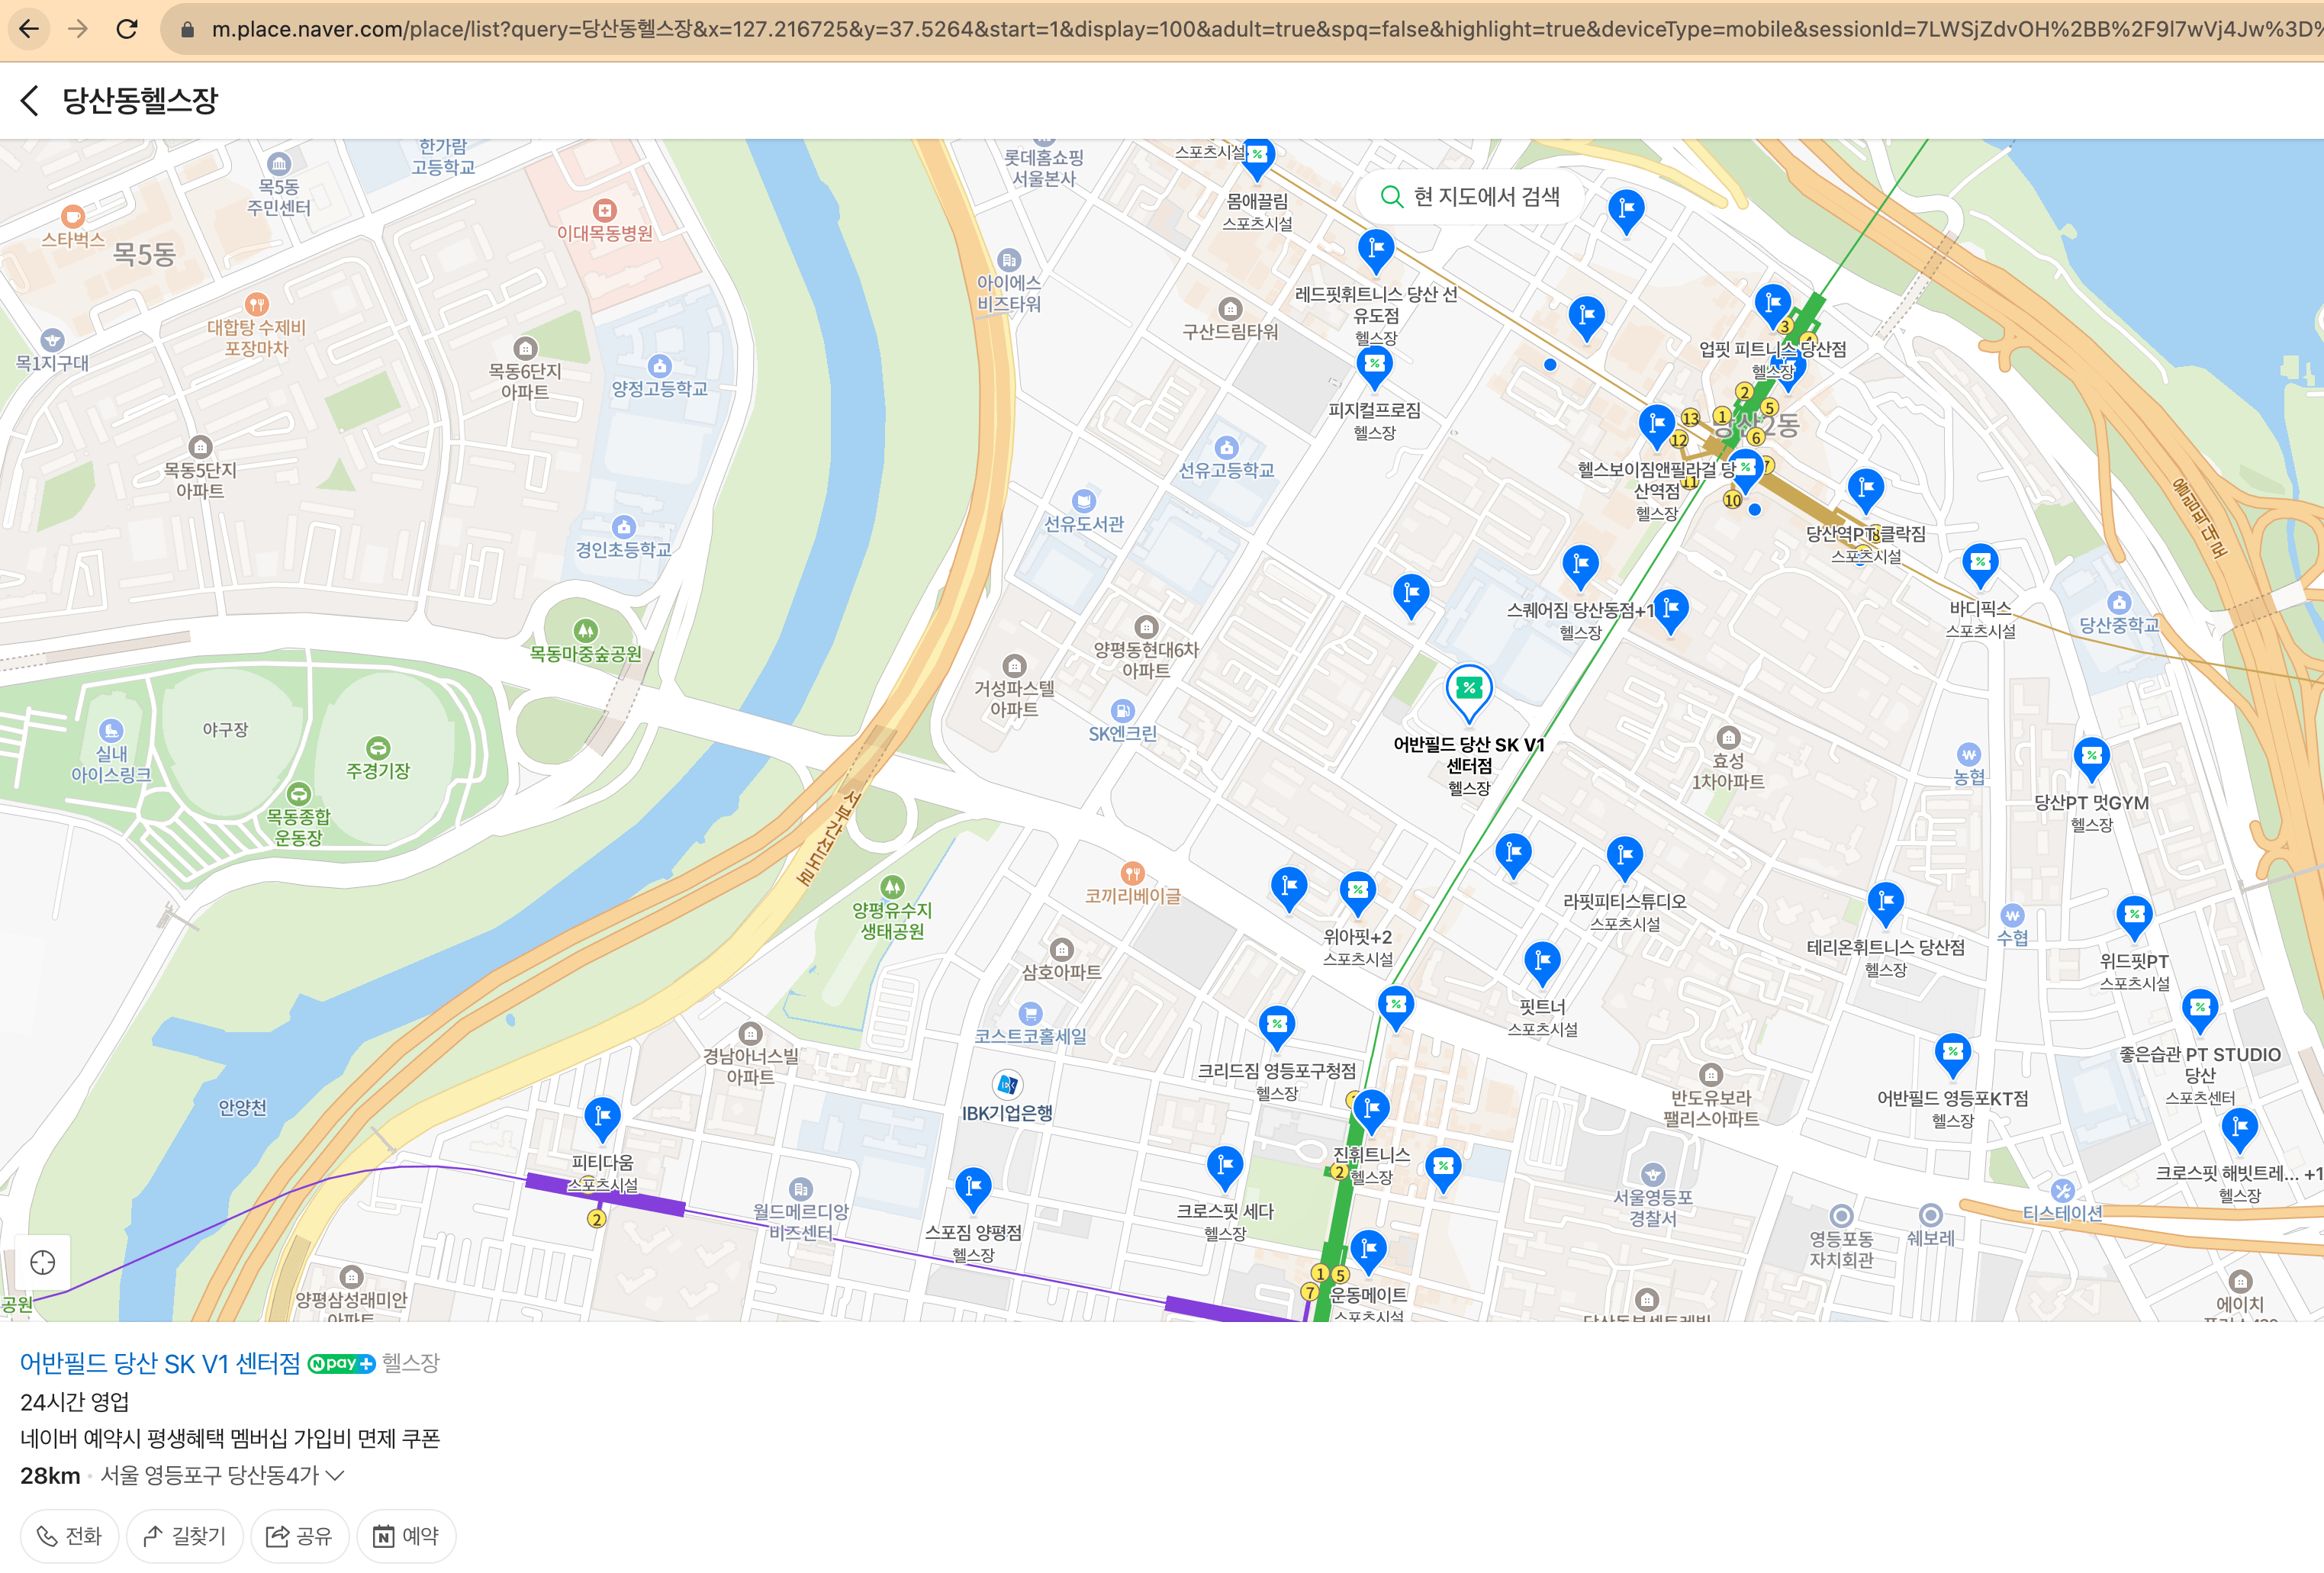
Task: Search this map area with 현 지도에서 검색
Action: coord(1470,196)
